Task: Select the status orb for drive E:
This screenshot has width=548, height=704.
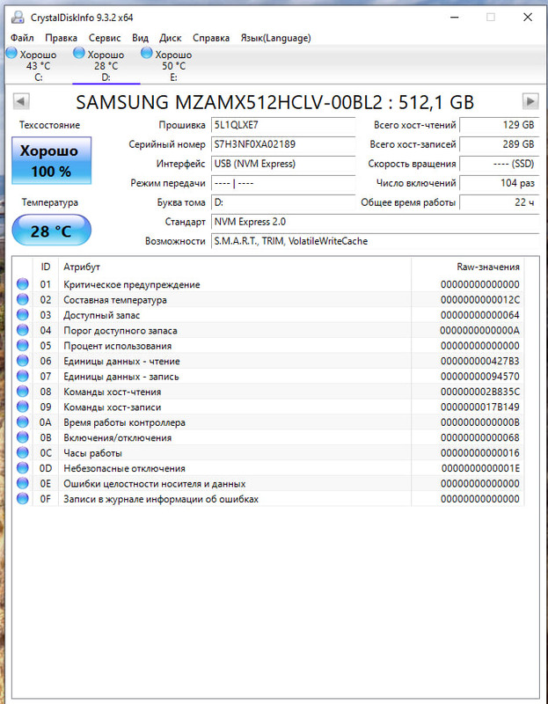Action: (x=146, y=54)
